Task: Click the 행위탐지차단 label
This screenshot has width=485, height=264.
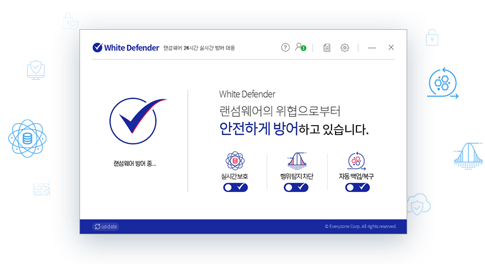Action: [297, 176]
